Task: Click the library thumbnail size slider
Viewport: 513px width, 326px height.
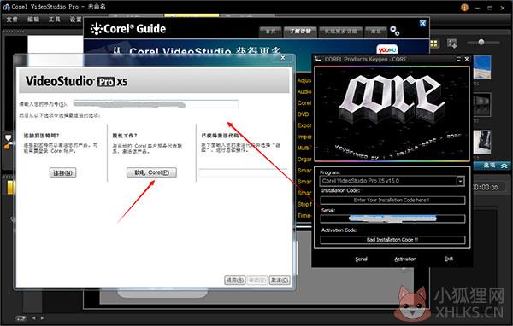Action: pos(481,42)
